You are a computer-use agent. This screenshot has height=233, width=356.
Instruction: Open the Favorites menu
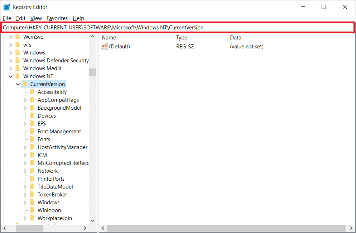(57, 18)
